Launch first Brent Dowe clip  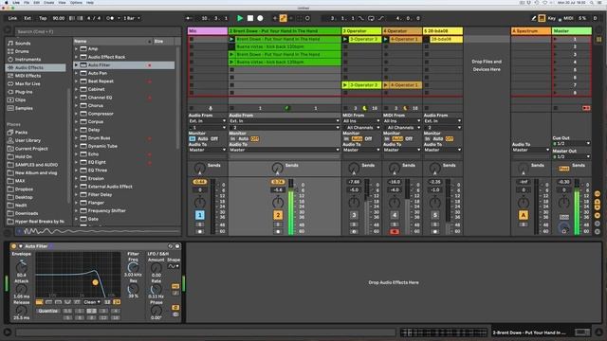tap(231, 39)
